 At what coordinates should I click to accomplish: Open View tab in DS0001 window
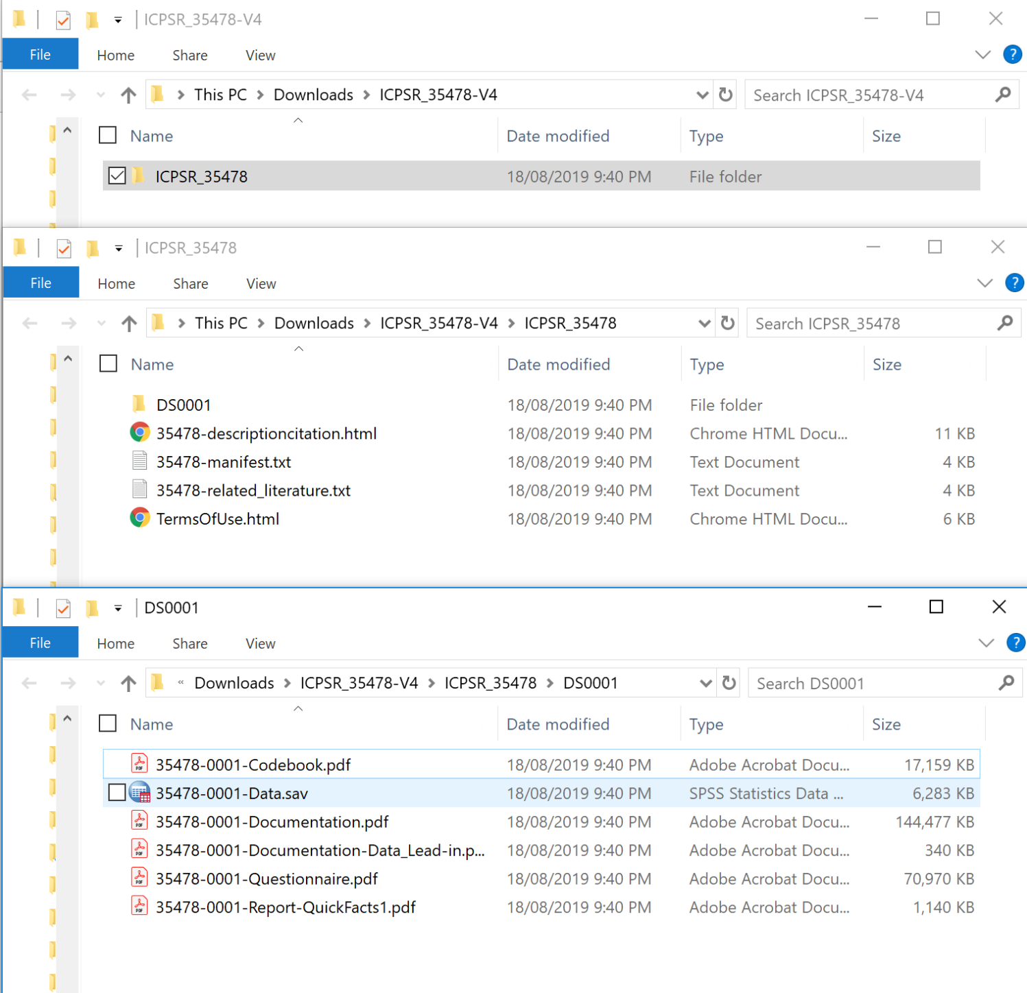[x=260, y=643]
